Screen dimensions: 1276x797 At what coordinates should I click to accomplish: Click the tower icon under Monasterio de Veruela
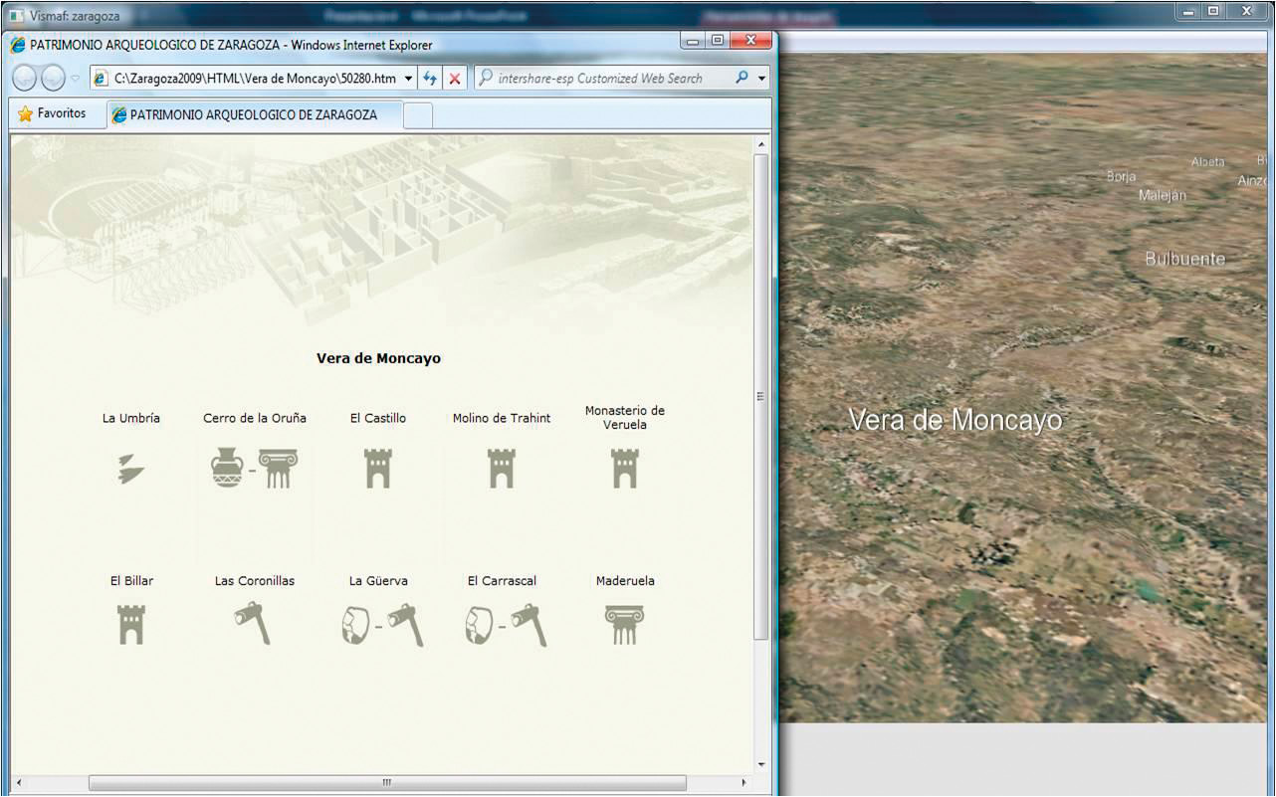[x=624, y=468]
